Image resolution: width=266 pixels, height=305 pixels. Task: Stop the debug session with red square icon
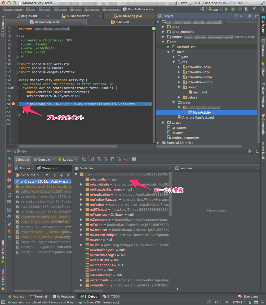(9, 171)
